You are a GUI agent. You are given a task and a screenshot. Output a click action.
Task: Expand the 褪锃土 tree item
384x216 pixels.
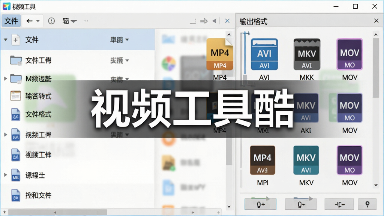[x=5, y=175]
